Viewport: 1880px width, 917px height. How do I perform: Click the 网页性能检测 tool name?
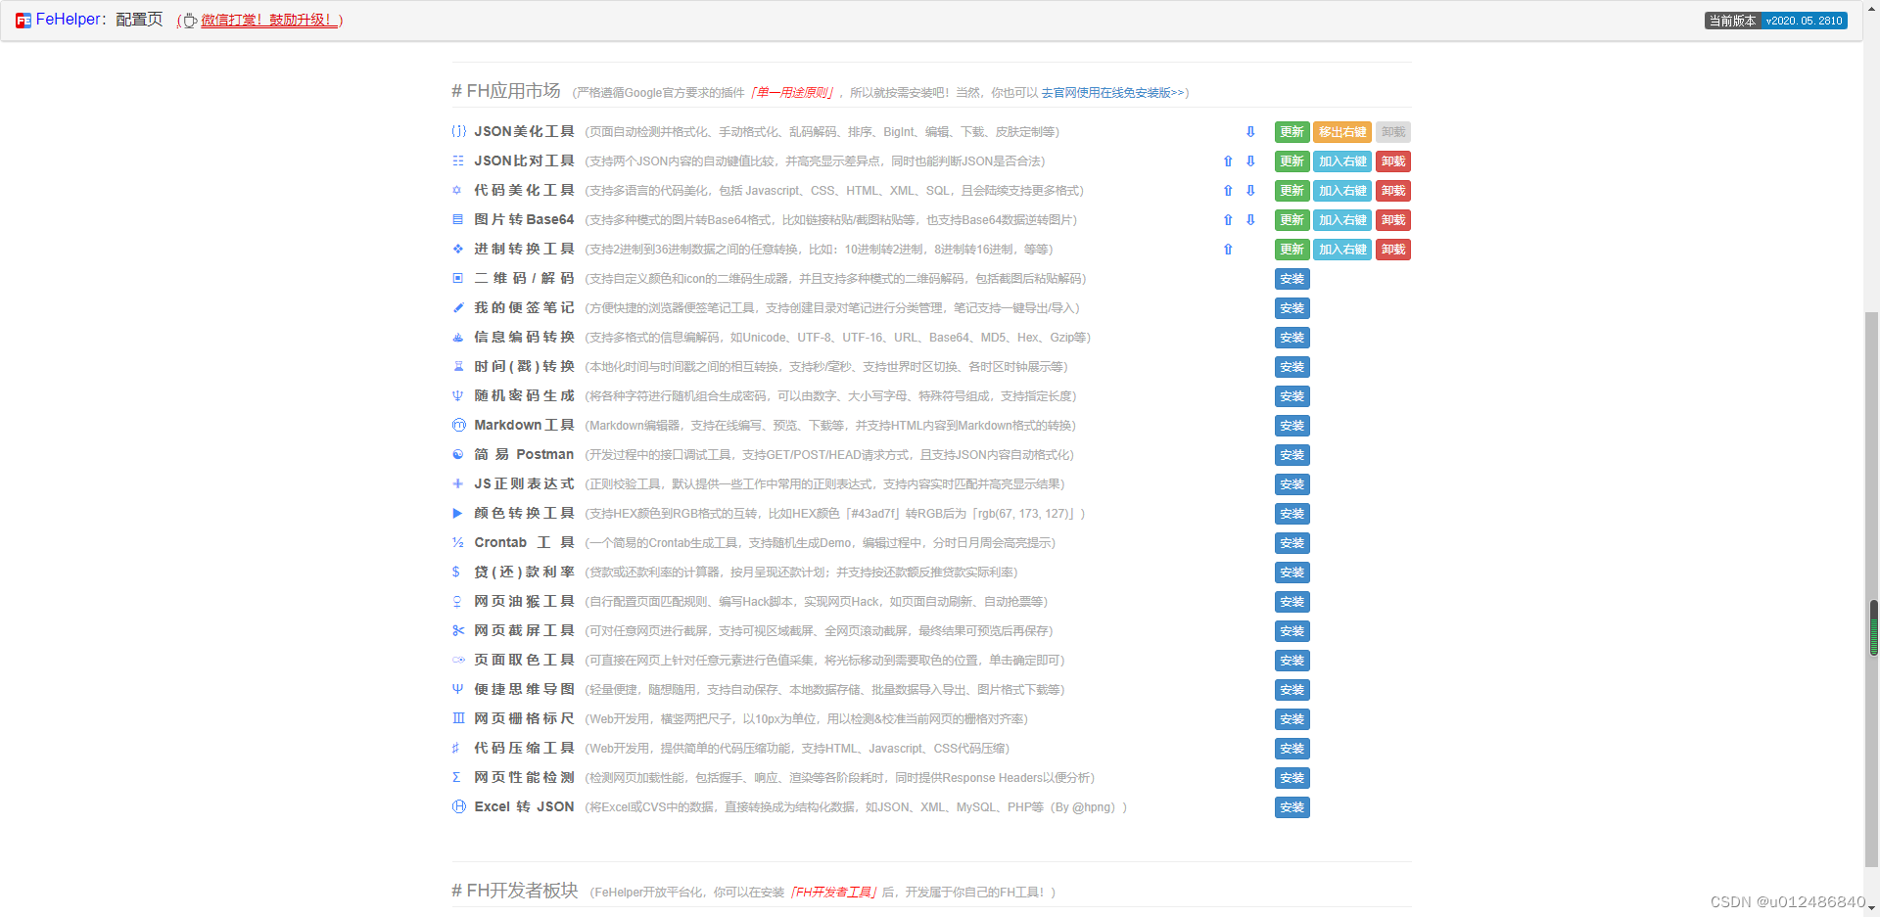point(524,777)
